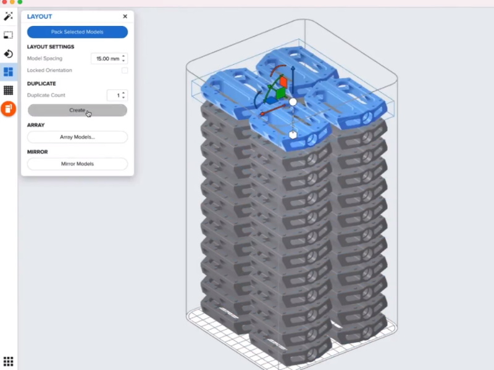This screenshot has width=494, height=370.
Task: Increase Model Spacing with the up arrow
Action: click(x=124, y=56)
